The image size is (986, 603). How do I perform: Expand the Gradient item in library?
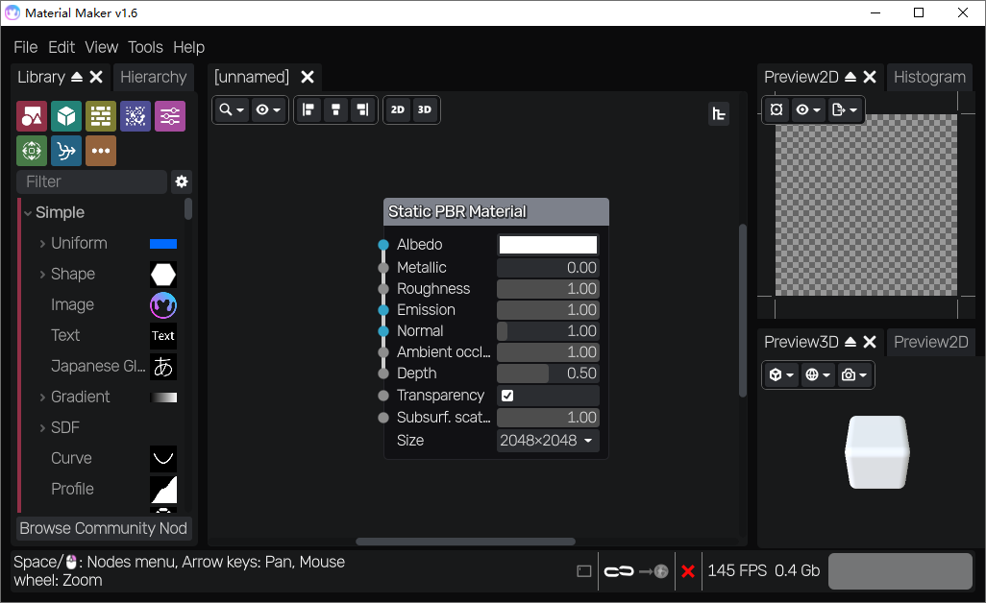click(42, 397)
